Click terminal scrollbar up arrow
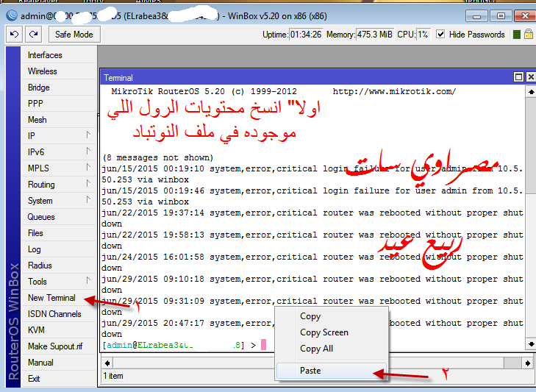This screenshot has width=536, height=392. [x=531, y=92]
